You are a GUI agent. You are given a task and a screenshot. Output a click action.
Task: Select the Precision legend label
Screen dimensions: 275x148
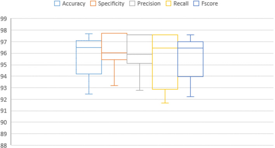click(149, 3)
